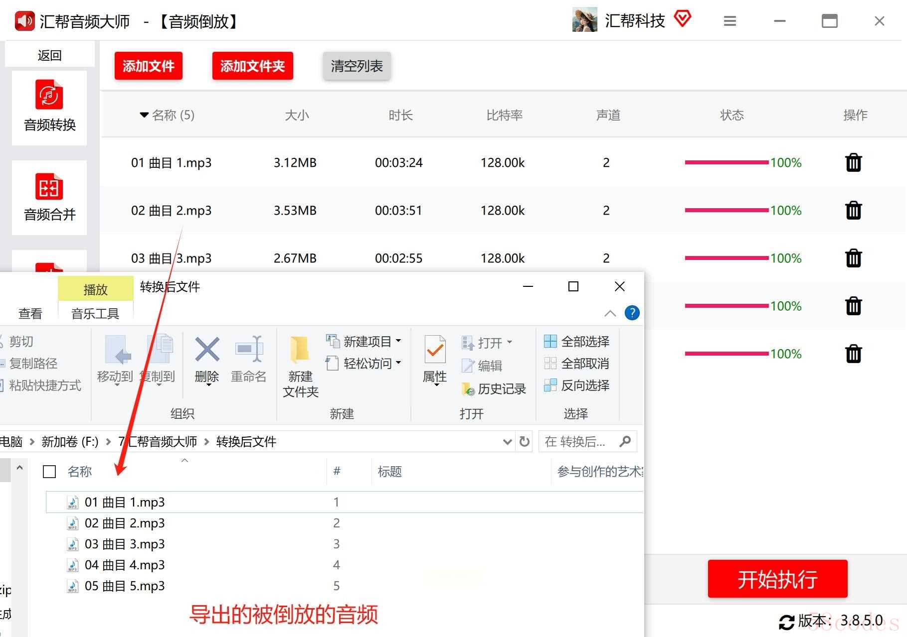Image resolution: width=907 pixels, height=637 pixels.
Task: Click the progress bar of 02 曲目 2.mp3
Action: 726,211
